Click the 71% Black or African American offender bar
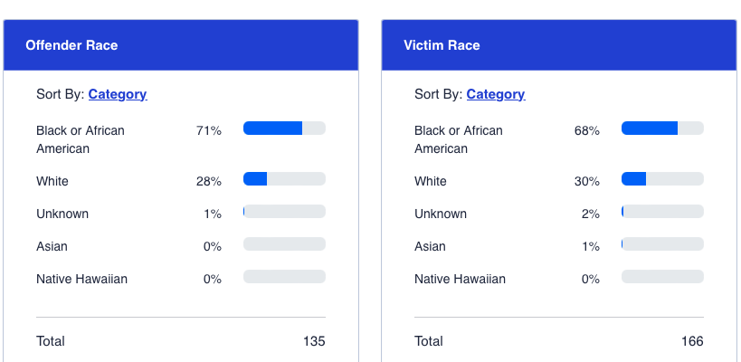 (284, 129)
